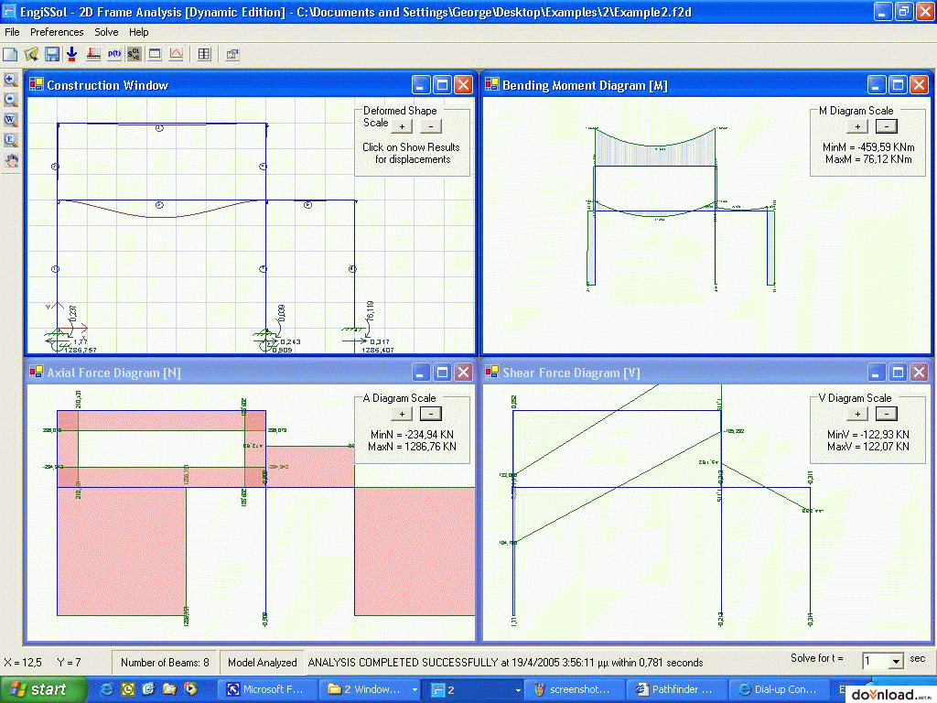Screen dimensions: 937x703
Task: Open the File menu
Action: 12,32
